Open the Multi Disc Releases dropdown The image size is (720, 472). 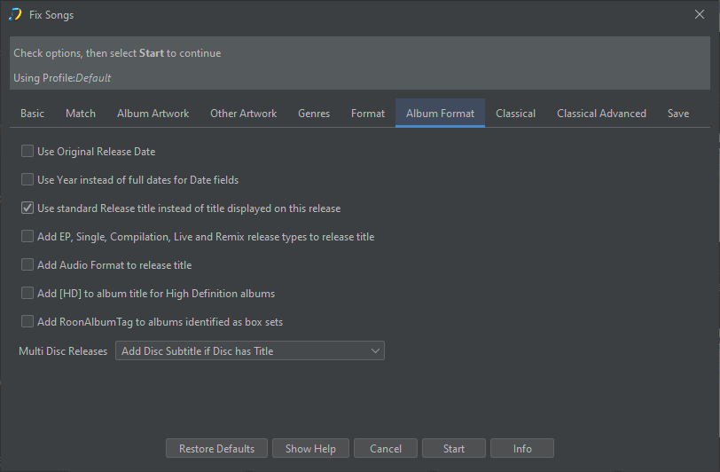[249, 351]
